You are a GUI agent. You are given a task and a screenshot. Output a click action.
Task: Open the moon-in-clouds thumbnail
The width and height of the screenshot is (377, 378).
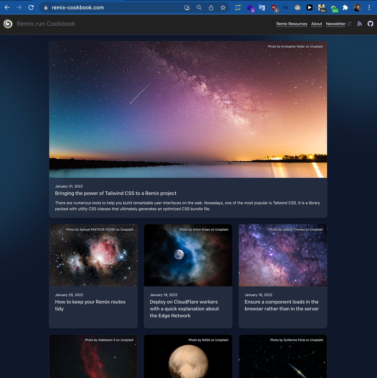coord(188,255)
